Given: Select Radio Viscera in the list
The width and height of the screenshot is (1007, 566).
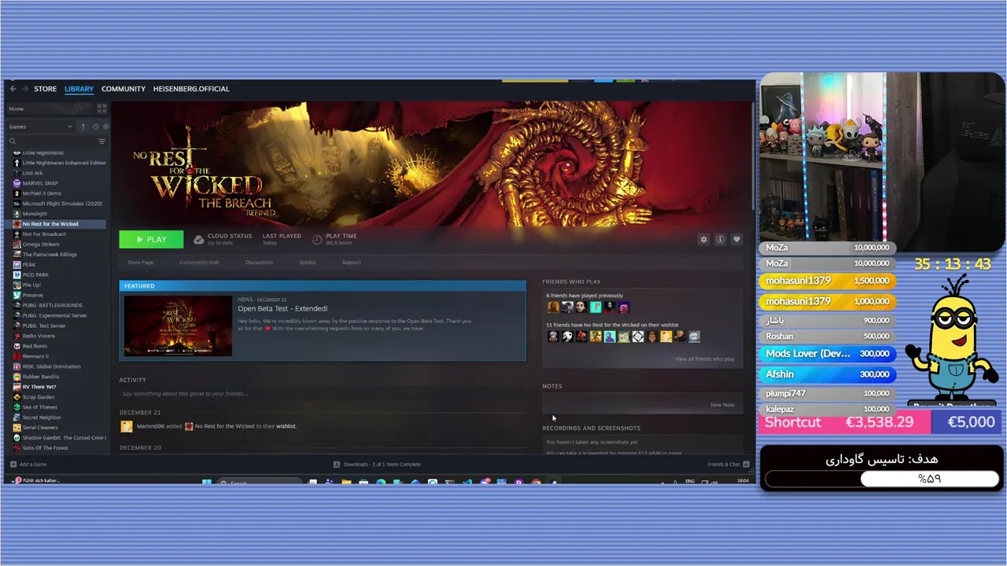Looking at the screenshot, I should pos(39,336).
